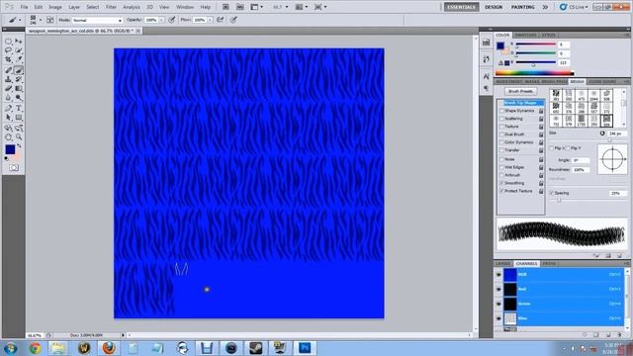Open the Arrange Documents dropdown
The height and width of the screenshot is (356, 633).
302,7
